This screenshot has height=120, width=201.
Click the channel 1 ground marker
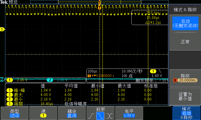(2, 29)
